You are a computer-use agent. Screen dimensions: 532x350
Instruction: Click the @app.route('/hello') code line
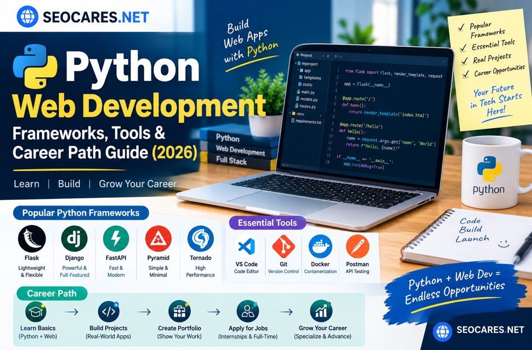(x=361, y=125)
